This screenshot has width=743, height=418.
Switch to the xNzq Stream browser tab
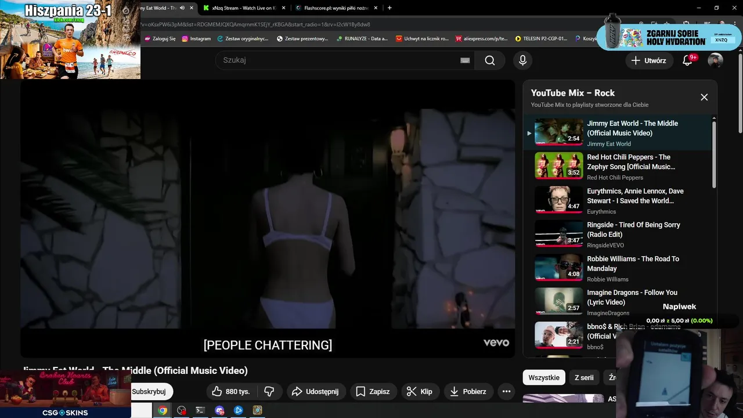tap(243, 8)
